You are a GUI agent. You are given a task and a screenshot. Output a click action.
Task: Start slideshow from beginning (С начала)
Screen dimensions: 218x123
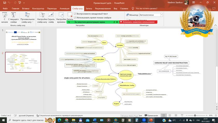coord(4,17)
